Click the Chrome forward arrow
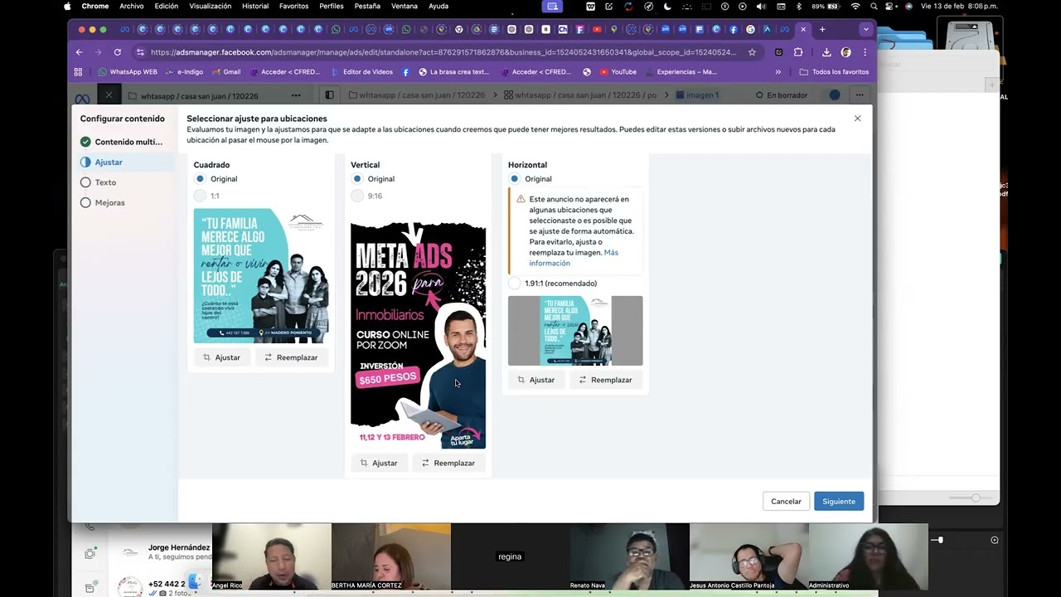 pyautogui.click(x=99, y=52)
